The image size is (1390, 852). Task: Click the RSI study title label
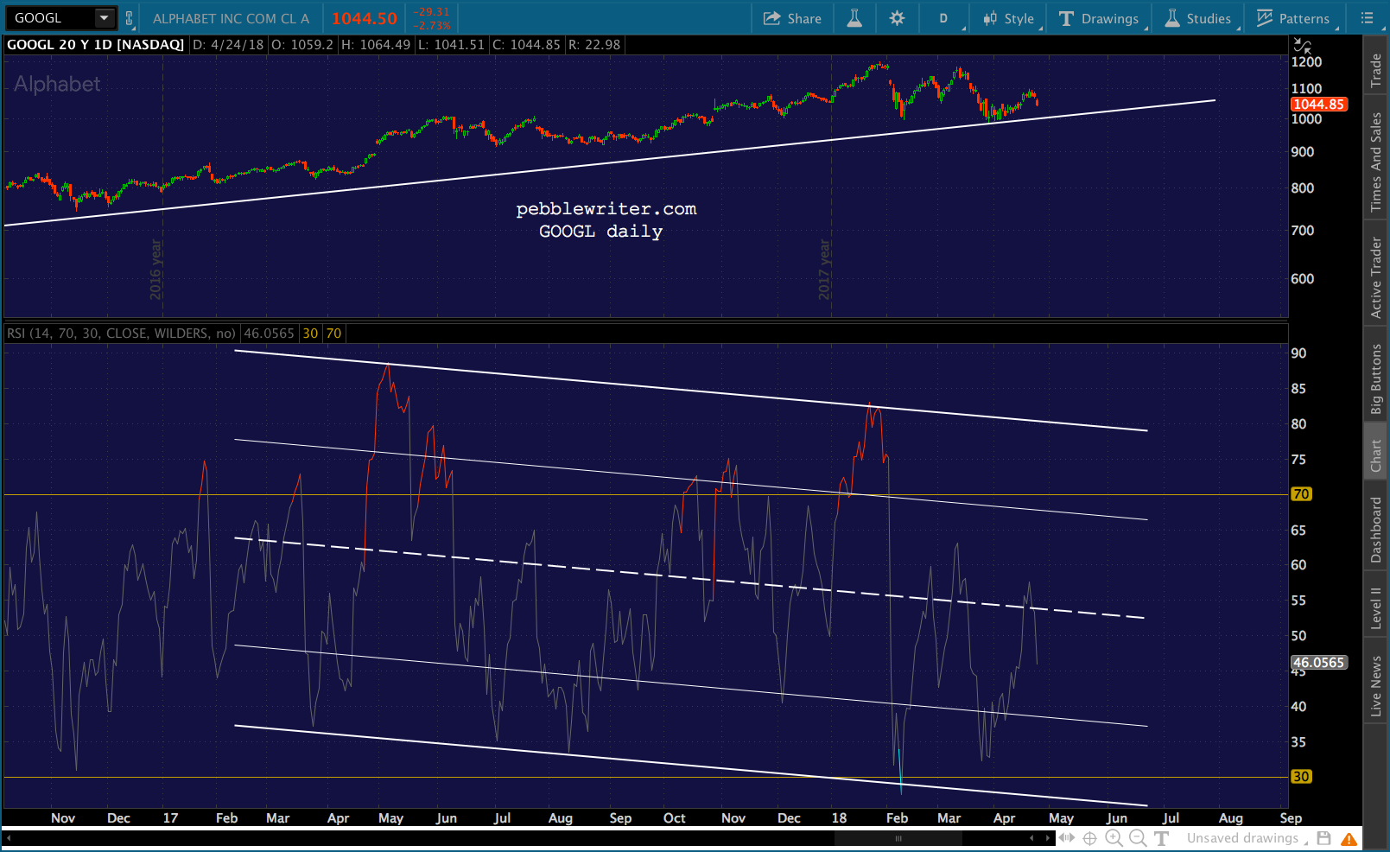tap(121, 334)
